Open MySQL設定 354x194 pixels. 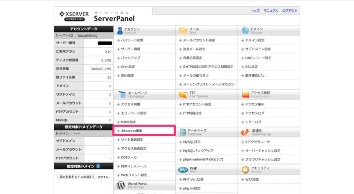click(192, 142)
